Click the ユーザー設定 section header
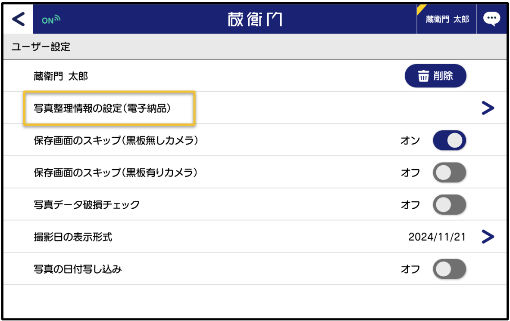 pyautogui.click(x=41, y=46)
